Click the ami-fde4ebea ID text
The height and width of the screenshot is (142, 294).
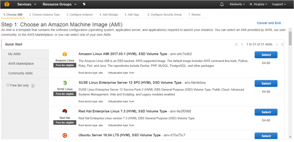click(195, 83)
